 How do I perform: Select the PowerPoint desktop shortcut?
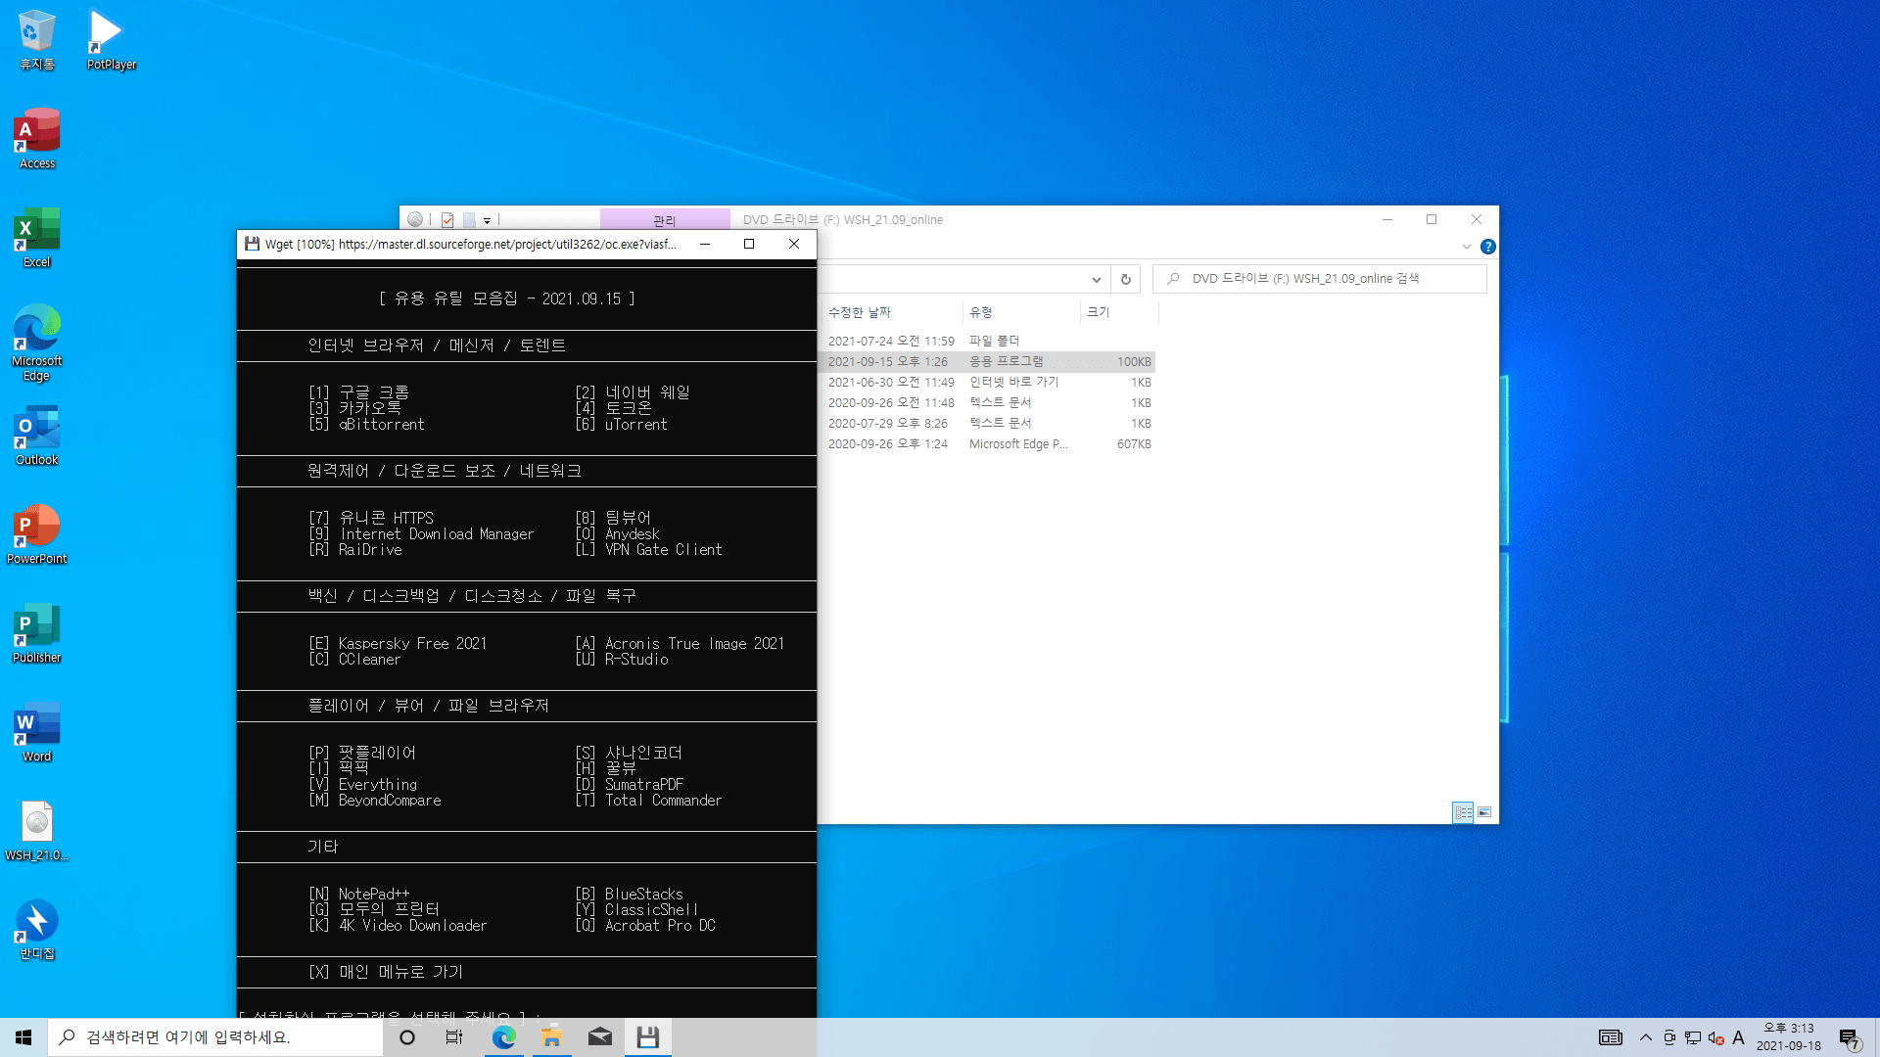(x=37, y=533)
